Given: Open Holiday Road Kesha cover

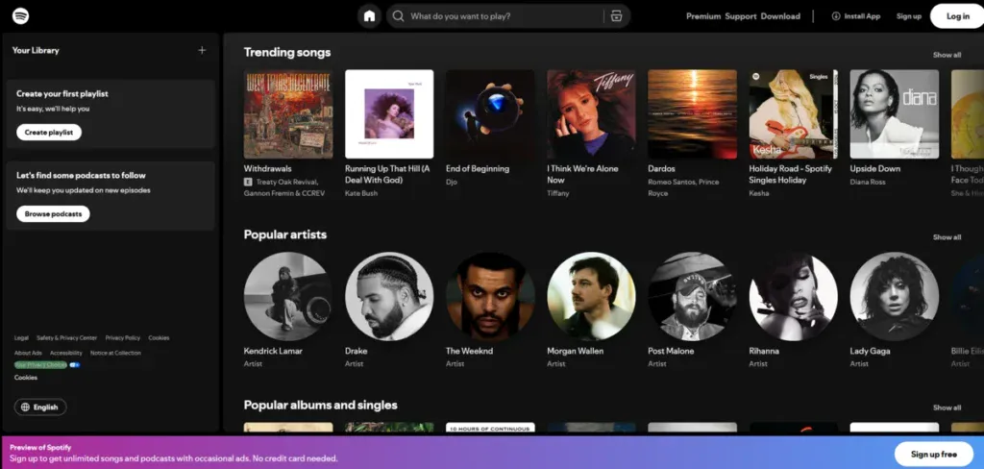Looking at the screenshot, I should pyautogui.click(x=793, y=114).
